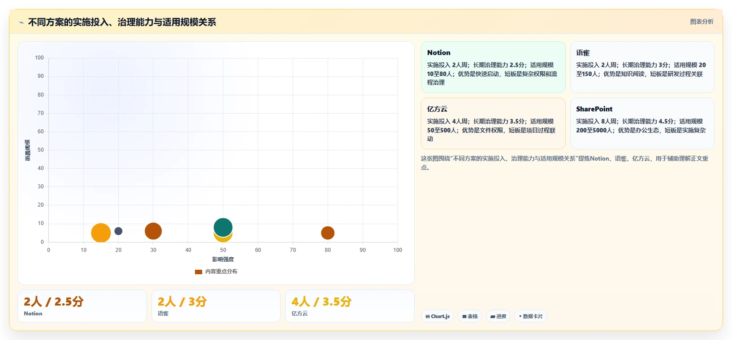
Task: Click the chart title 不同方案的实施投入
Action: (122, 22)
